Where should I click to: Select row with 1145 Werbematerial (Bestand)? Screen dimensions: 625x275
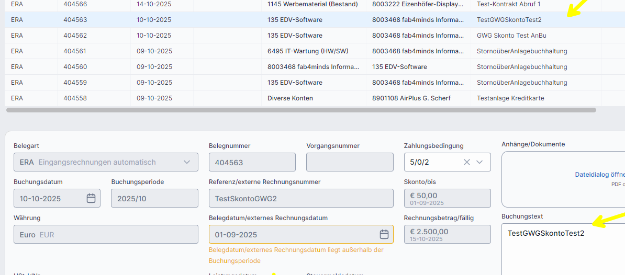tap(312, 4)
